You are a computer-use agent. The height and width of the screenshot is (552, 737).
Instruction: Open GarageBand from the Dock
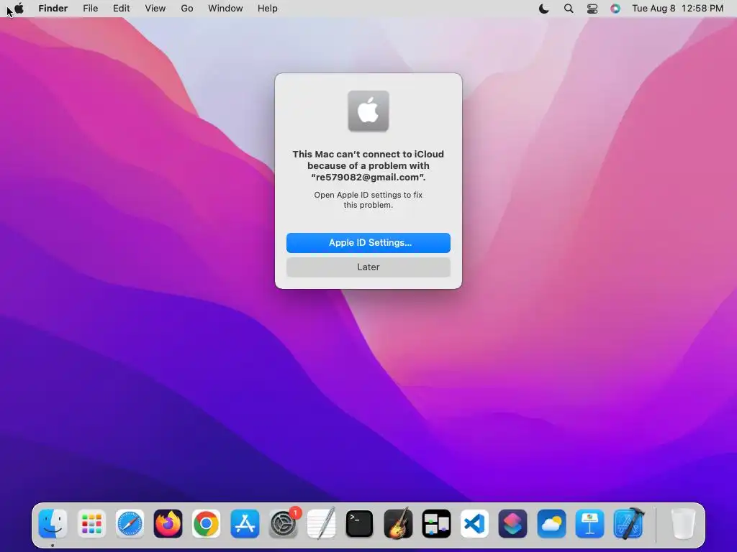pyautogui.click(x=398, y=523)
